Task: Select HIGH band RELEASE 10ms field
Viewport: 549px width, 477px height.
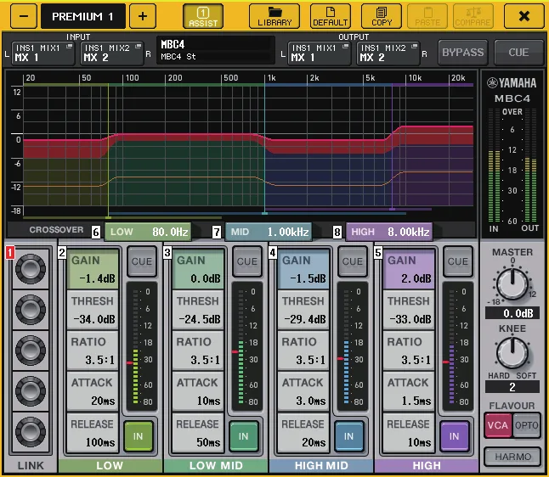Action: (409, 433)
